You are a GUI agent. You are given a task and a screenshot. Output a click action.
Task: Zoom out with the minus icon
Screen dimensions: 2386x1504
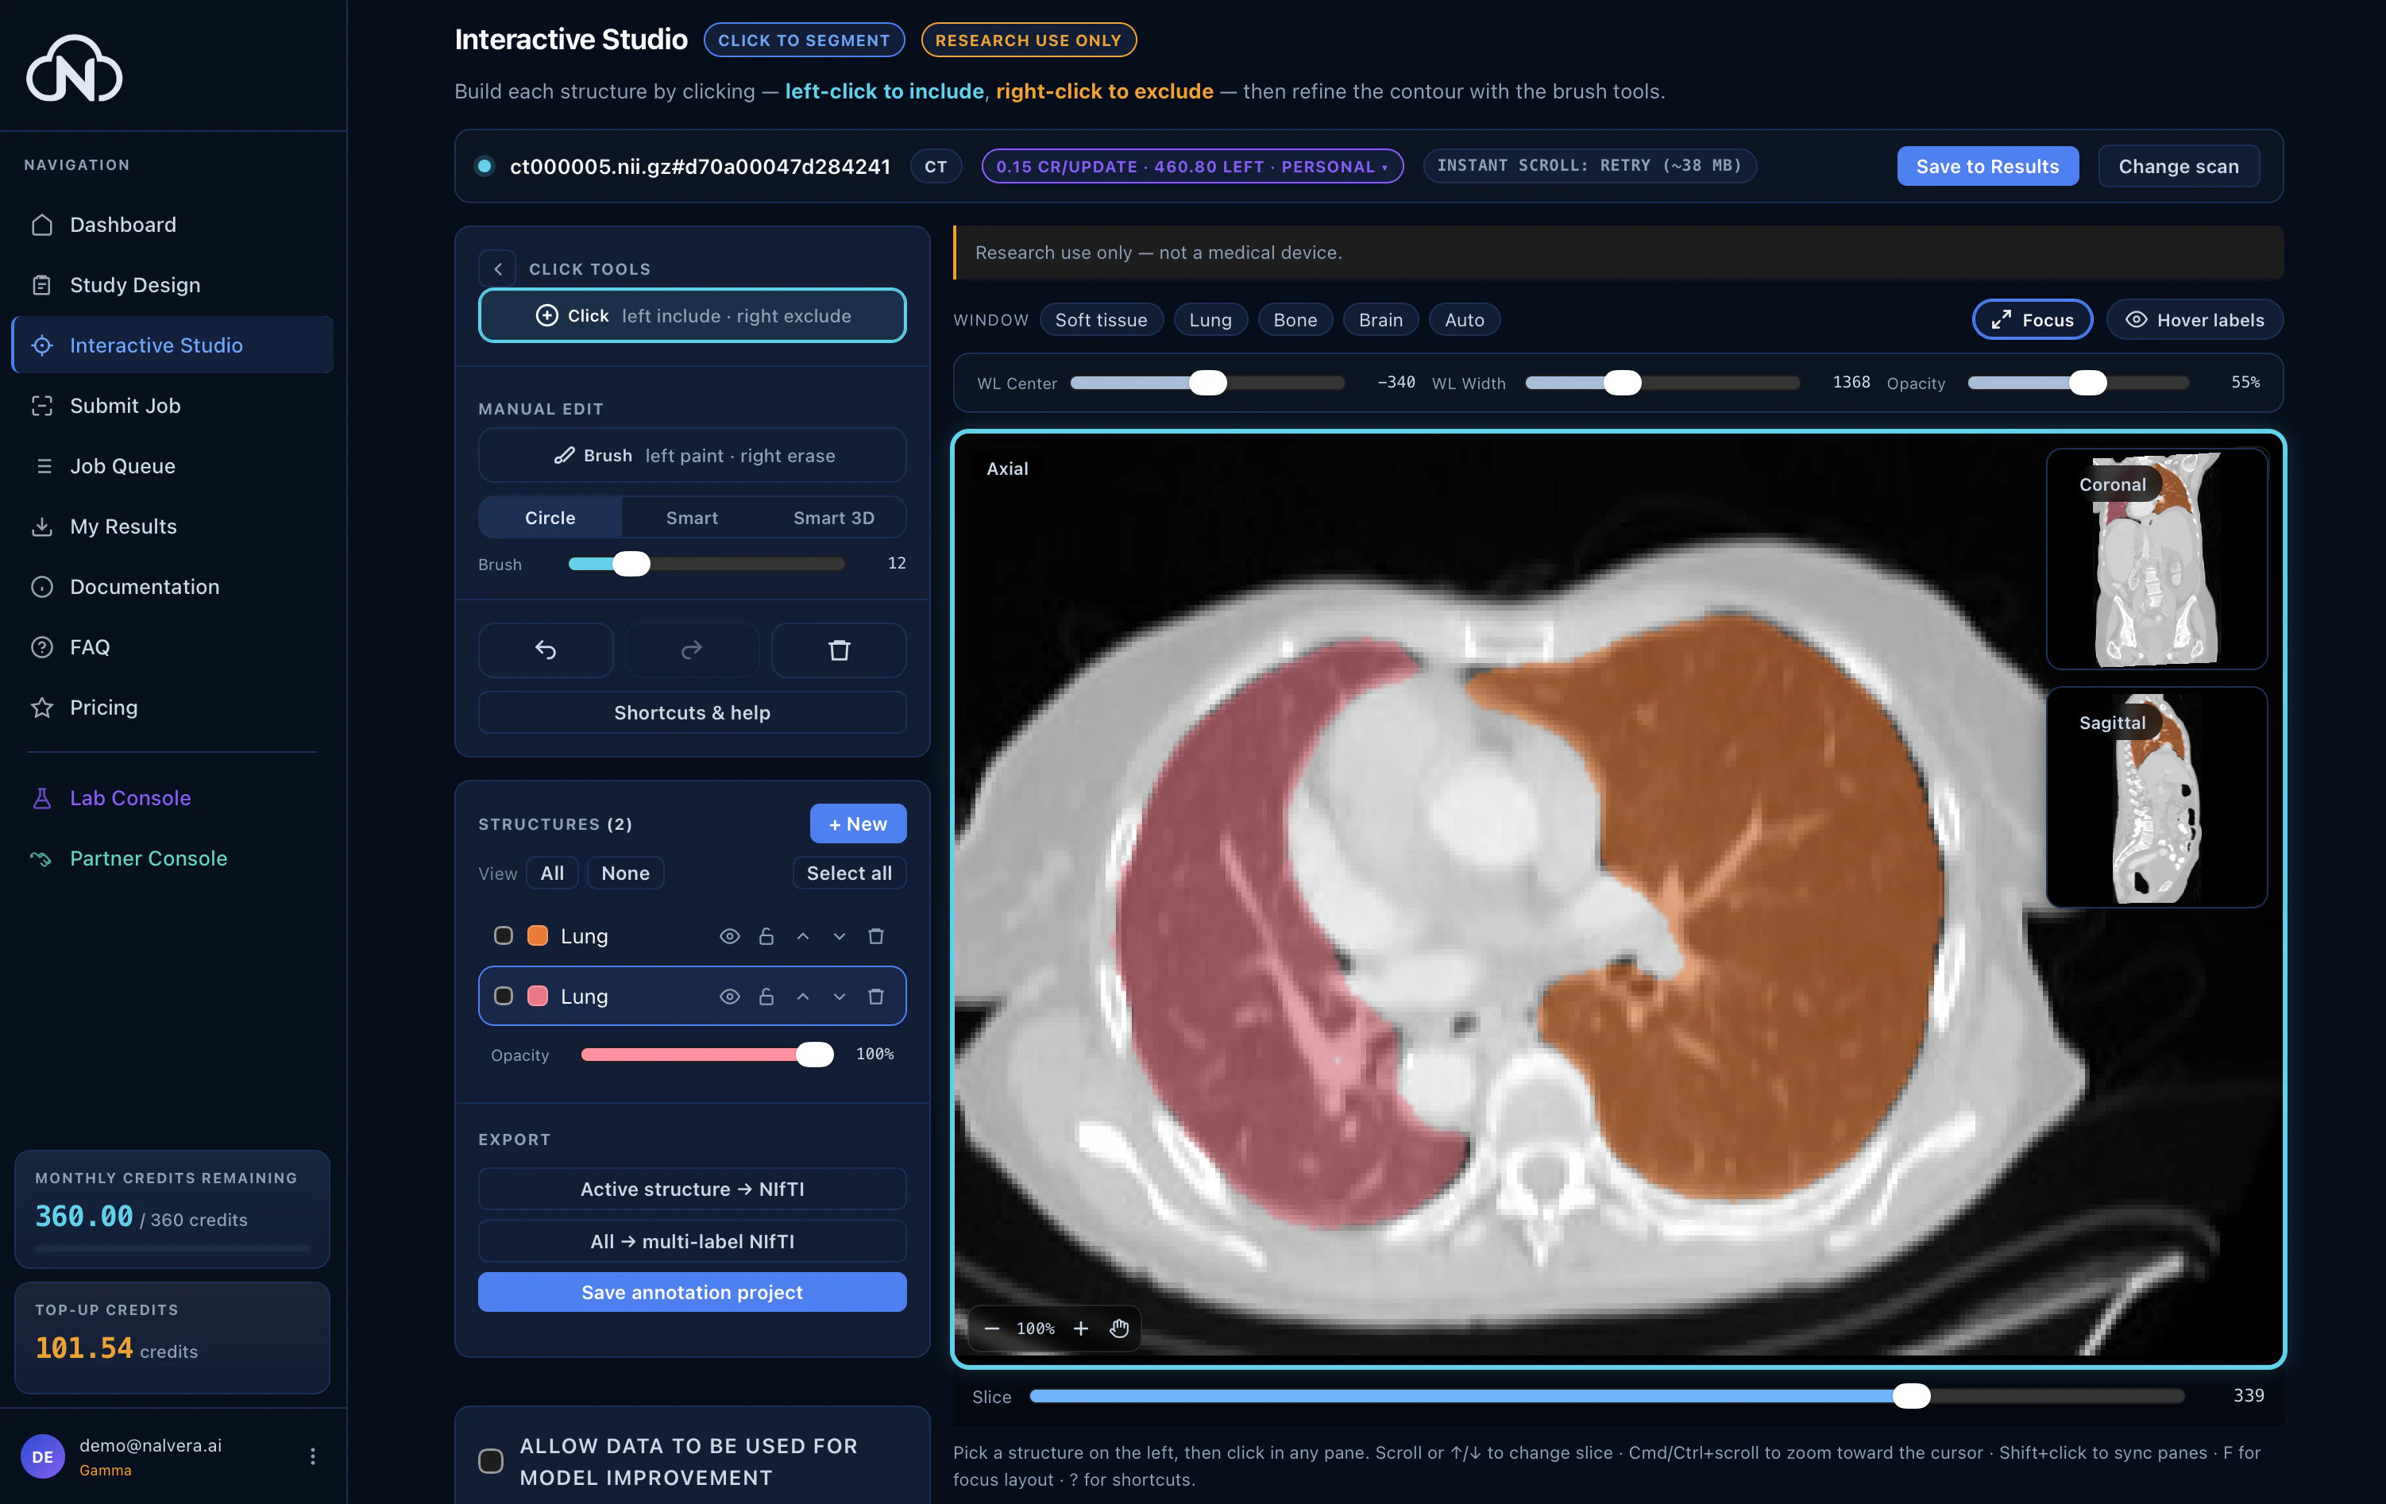pyautogui.click(x=992, y=1329)
